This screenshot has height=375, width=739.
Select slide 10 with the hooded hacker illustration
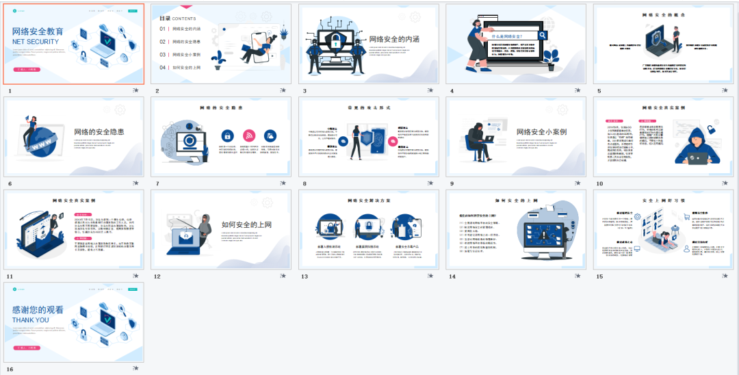664,137
